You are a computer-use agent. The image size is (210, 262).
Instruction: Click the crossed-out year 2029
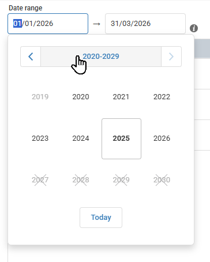tap(121, 180)
